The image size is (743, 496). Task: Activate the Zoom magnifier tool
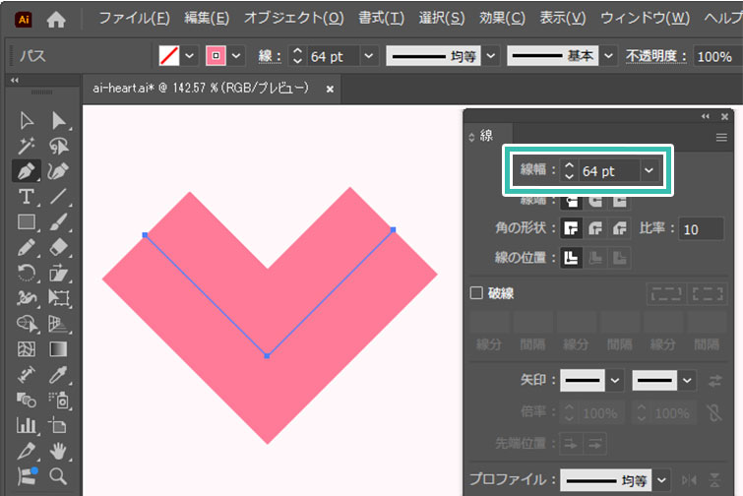(x=58, y=477)
